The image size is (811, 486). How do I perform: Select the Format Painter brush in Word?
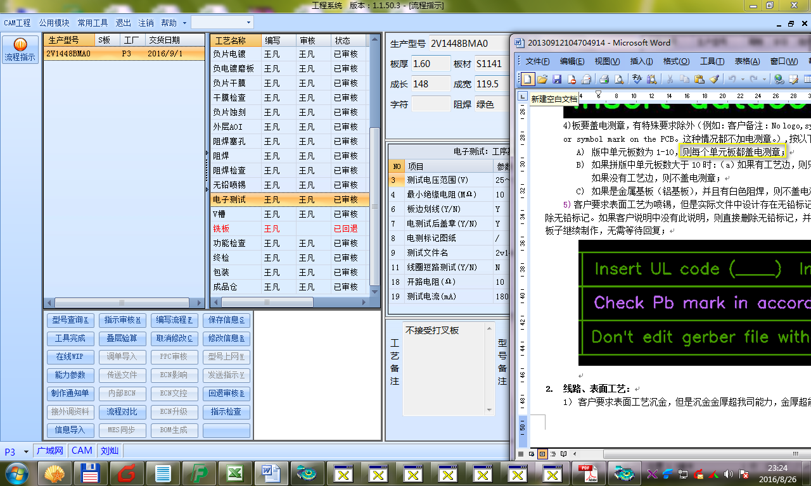point(714,79)
